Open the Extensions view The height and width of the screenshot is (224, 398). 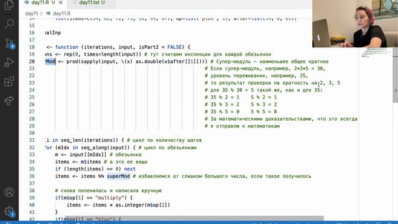pyautogui.click(x=9, y=82)
